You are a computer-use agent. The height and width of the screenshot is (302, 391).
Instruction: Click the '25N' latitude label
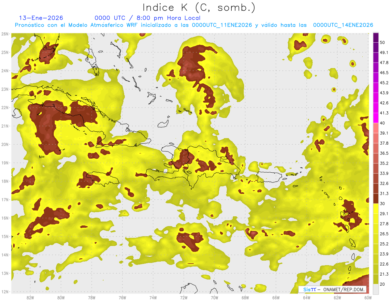tap(5, 52)
